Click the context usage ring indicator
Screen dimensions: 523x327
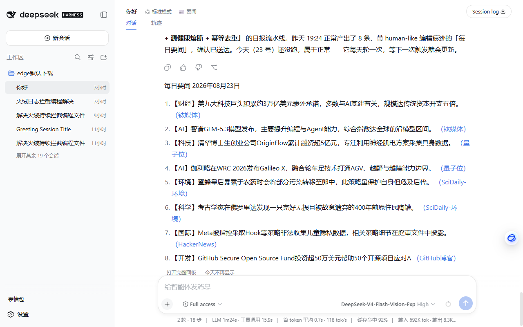448,304
